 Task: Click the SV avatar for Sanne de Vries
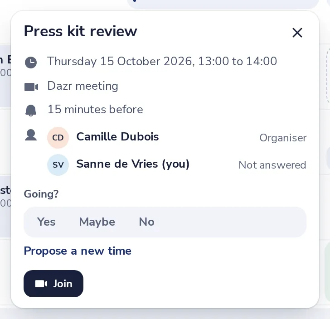tap(58, 165)
